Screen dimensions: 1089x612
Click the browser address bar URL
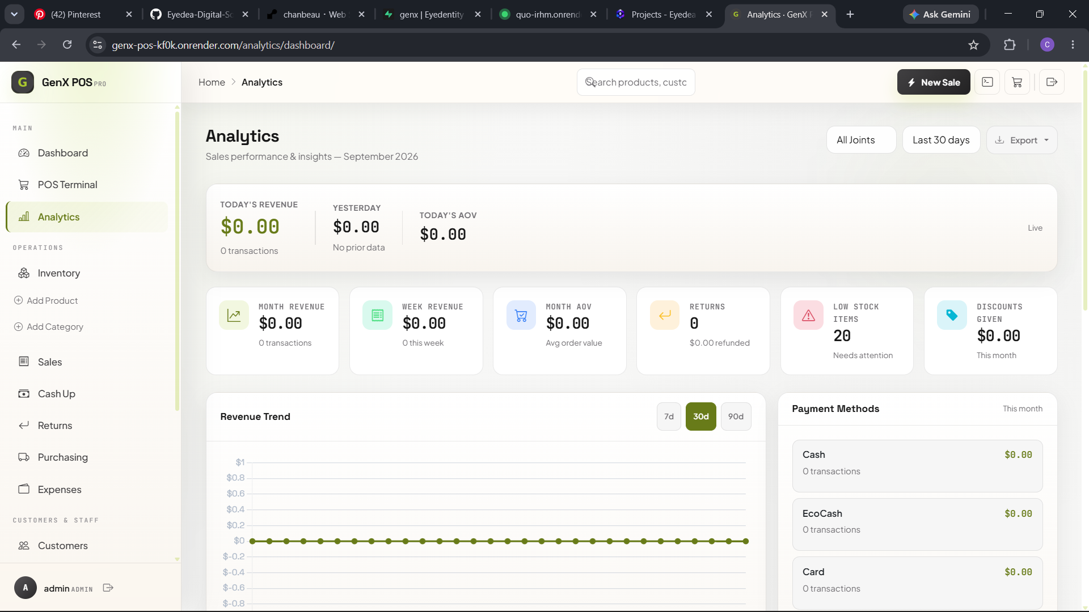click(223, 45)
